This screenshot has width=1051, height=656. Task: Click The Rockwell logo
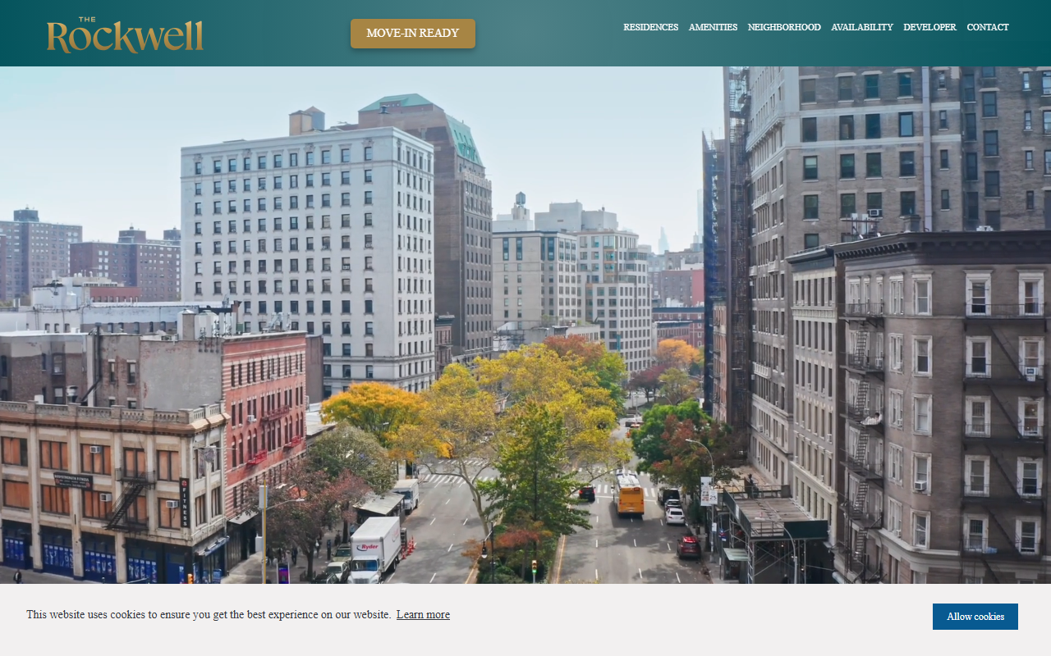(x=125, y=34)
